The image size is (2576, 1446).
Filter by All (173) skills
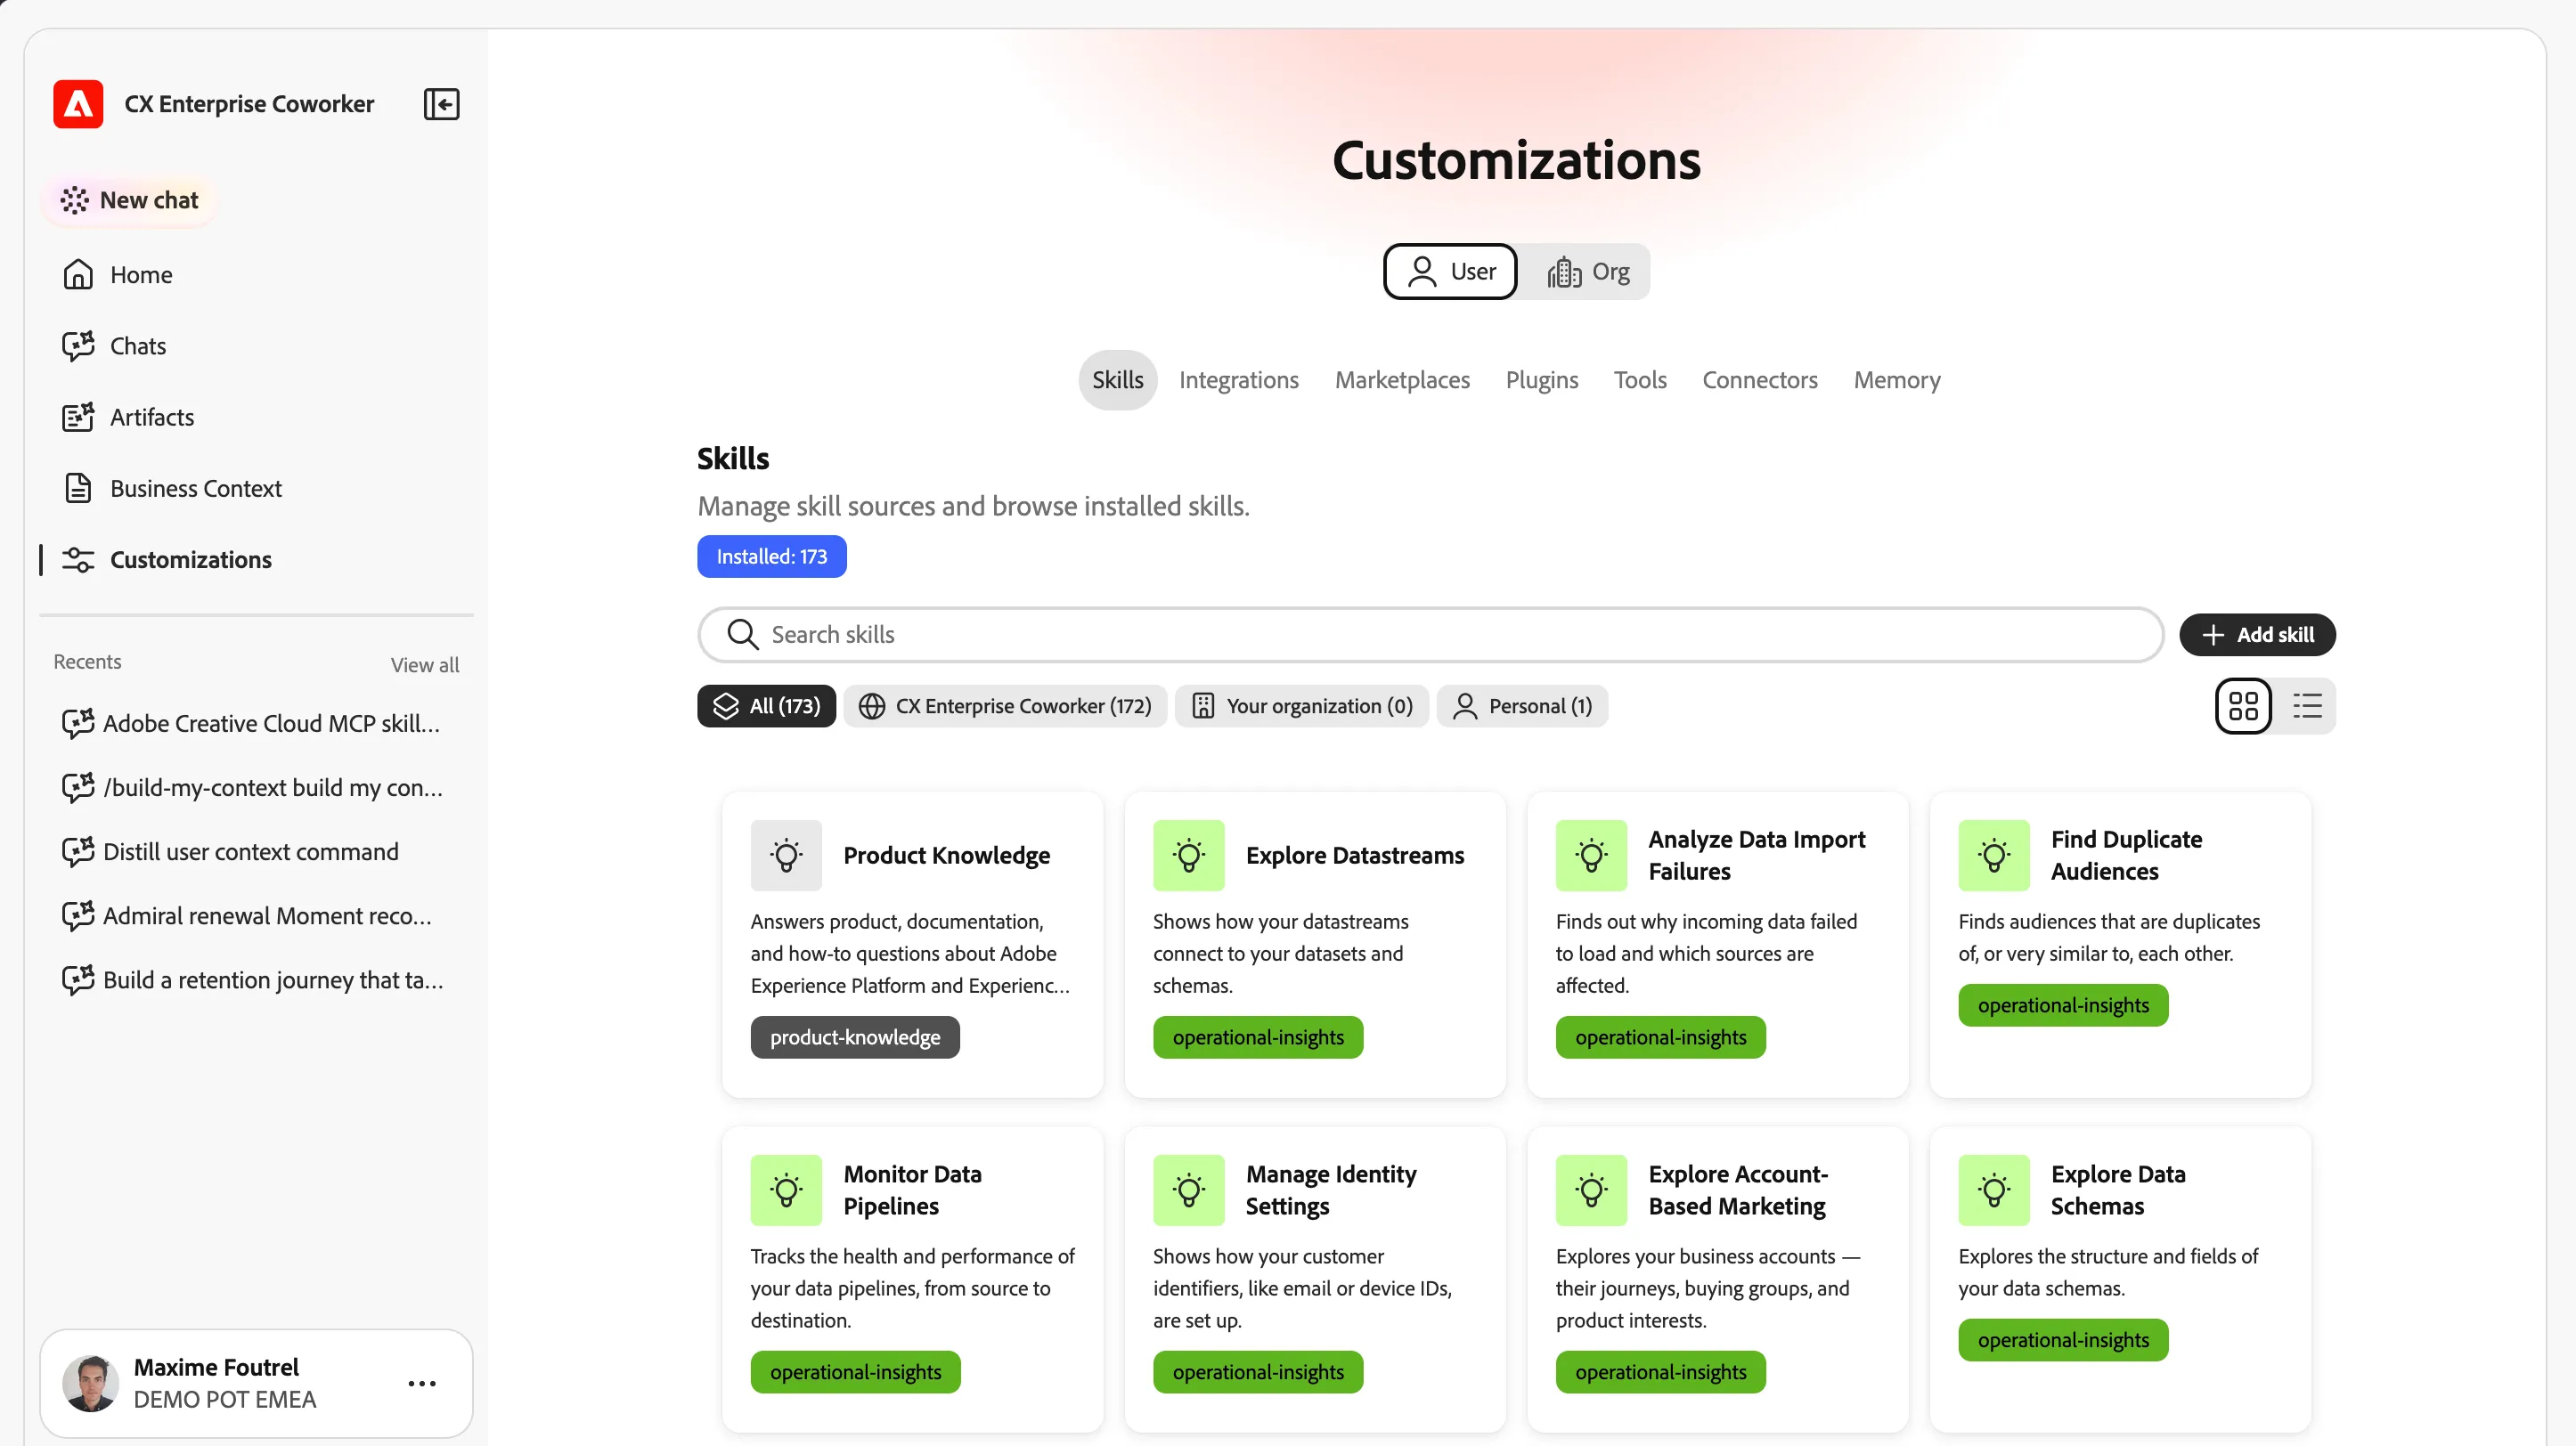pos(766,706)
